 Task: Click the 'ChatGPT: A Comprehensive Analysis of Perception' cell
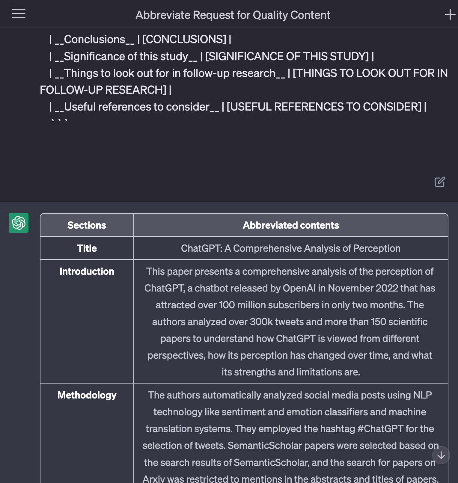290,248
